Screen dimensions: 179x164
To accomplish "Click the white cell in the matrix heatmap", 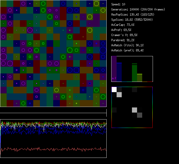I will click(x=114, y=89).
